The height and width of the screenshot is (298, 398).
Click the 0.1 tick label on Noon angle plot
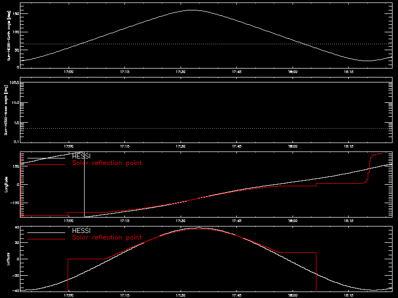point(16,142)
